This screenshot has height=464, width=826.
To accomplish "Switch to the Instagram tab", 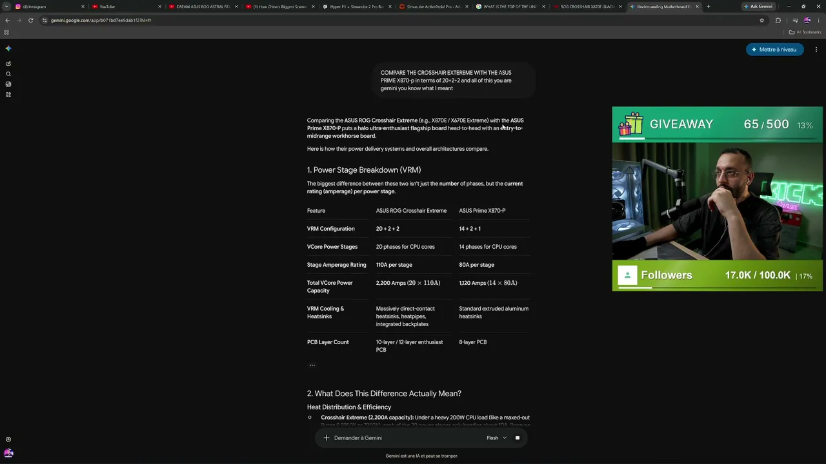I will click(x=49, y=6).
